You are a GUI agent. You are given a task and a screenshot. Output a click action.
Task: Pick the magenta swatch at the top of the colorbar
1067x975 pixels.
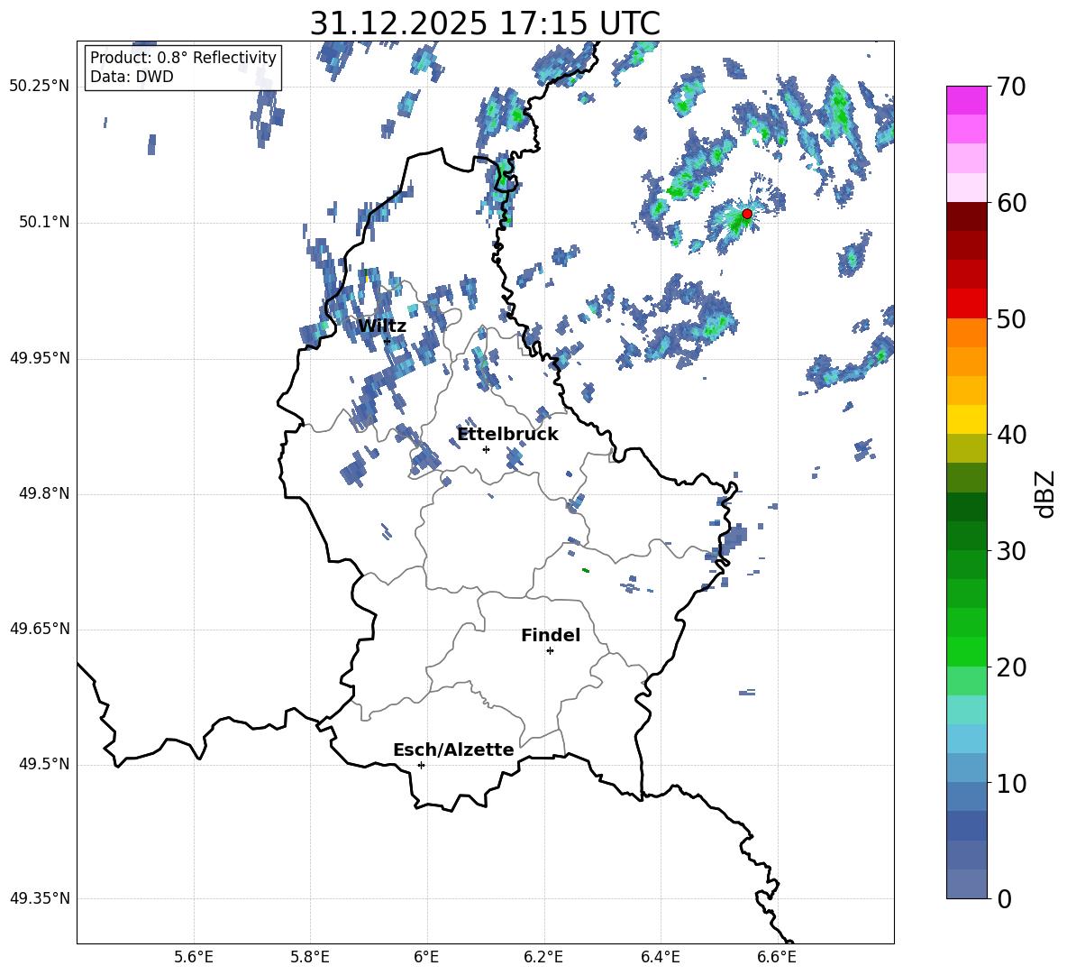tap(967, 100)
